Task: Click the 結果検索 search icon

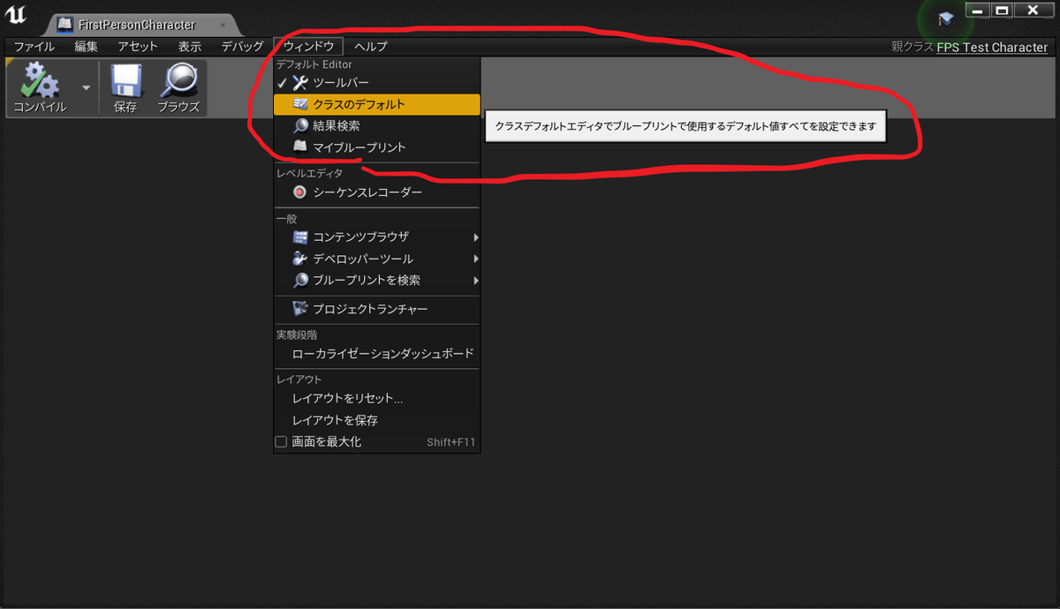Action: (300, 125)
